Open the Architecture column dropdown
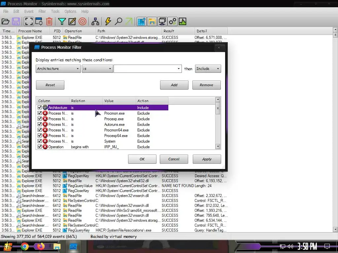Viewport: 338px width, 253px height. 58,69
